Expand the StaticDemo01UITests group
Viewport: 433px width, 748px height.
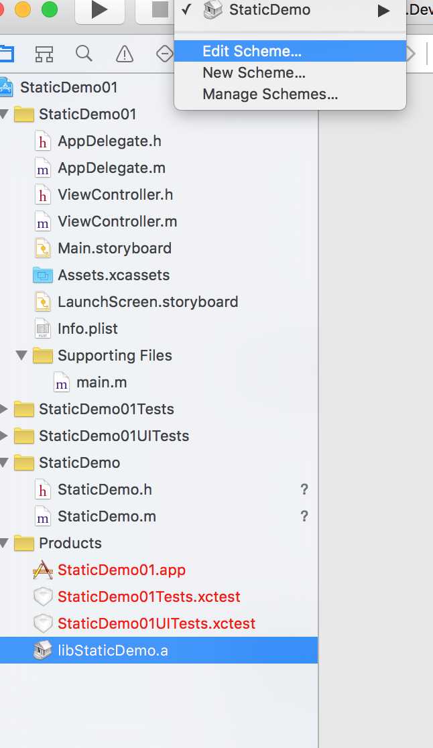pyautogui.click(x=4, y=436)
